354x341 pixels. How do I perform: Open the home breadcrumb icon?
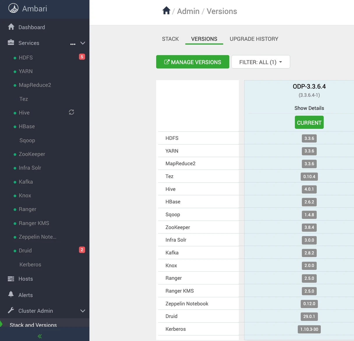pyautogui.click(x=166, y=11)
